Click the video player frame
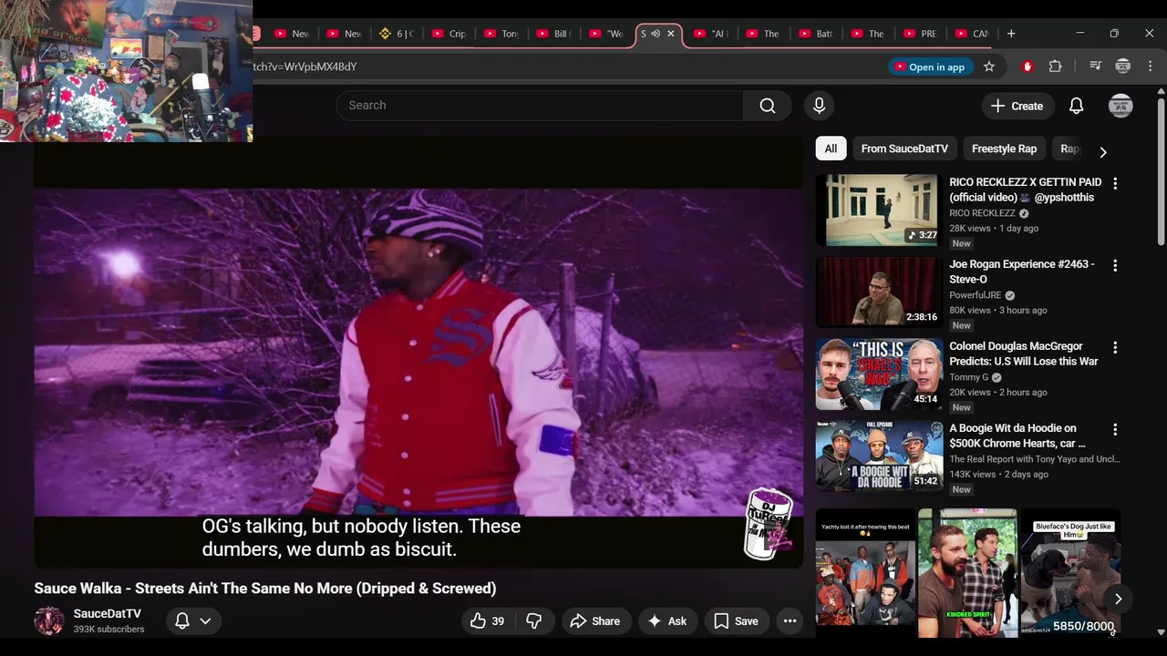Viewport: 1167px width, 656px height. click(418, 353)
